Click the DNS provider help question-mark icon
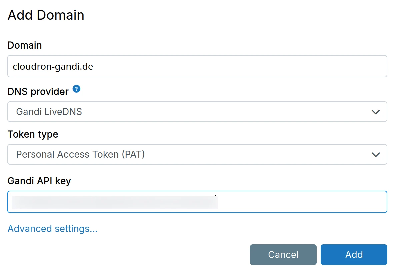Viewport: 394px width, 272px height. (77, 89)
